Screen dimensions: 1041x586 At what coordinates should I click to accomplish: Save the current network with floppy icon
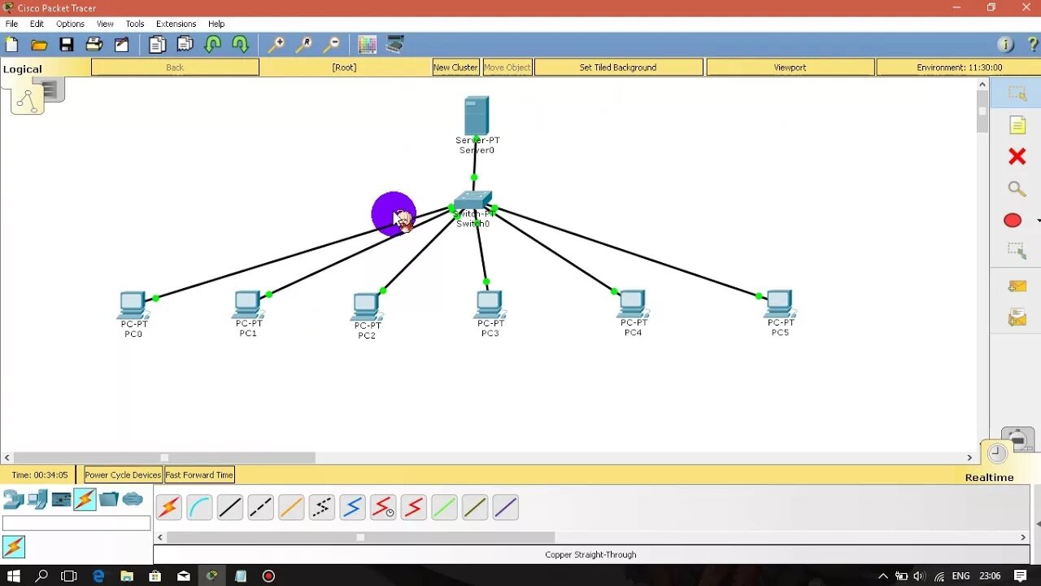pyautogui.click(x=67, y=45)
